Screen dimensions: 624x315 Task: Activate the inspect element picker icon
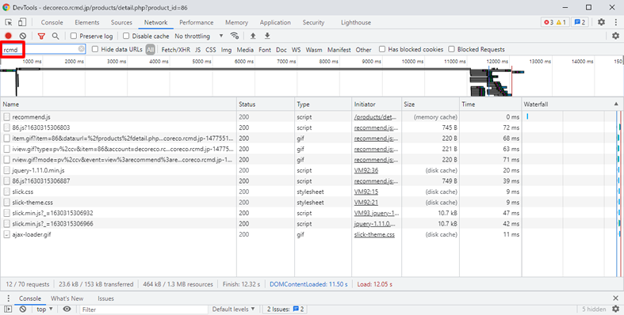pos(9,22)
